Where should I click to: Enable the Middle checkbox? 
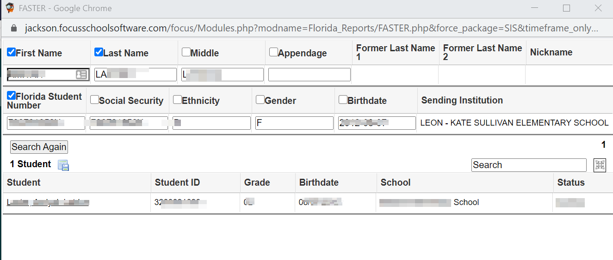click(x=186, y=52)
